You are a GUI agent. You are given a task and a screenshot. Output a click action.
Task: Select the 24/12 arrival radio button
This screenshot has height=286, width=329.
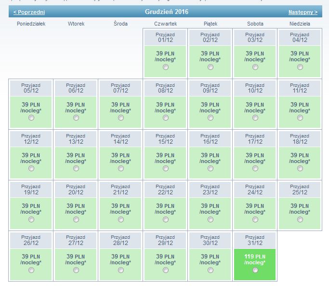pyautogui.click(x=255, y=219)
